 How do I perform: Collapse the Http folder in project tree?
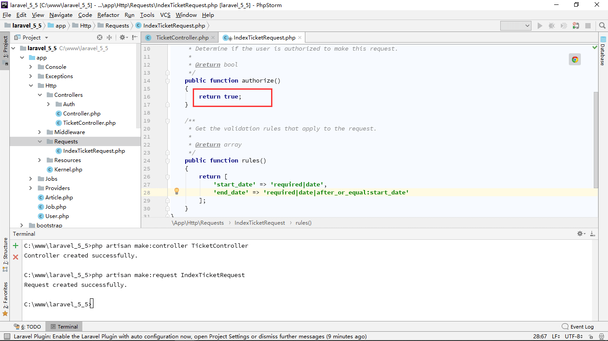coord(31,86)
